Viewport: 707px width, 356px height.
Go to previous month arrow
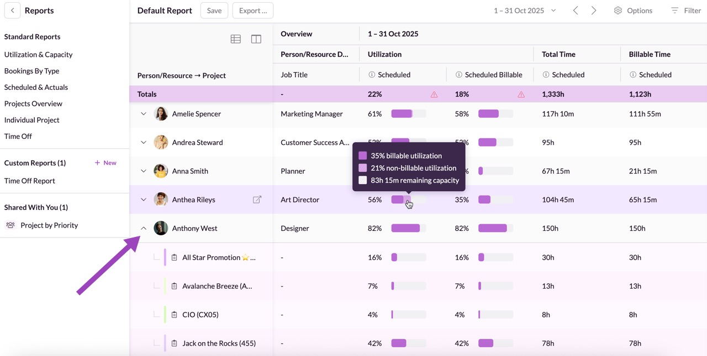point(576,10)
